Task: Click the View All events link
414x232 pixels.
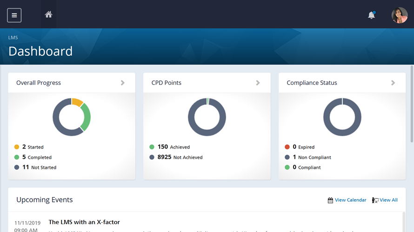Action: coord(388,200)
